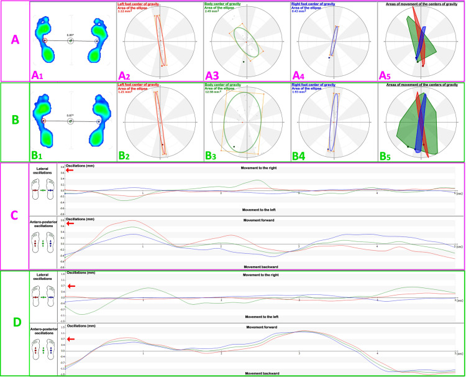Click the 0.87° angle value
Viewport: 466px width, 377px height.
[70, 116]
